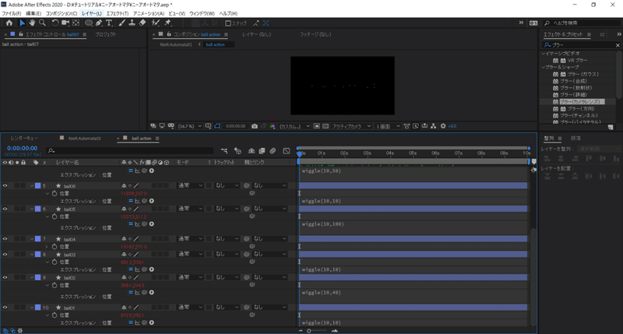Select the Zoom magnifier tool
The image size is (623, 334).
(42, 23)
